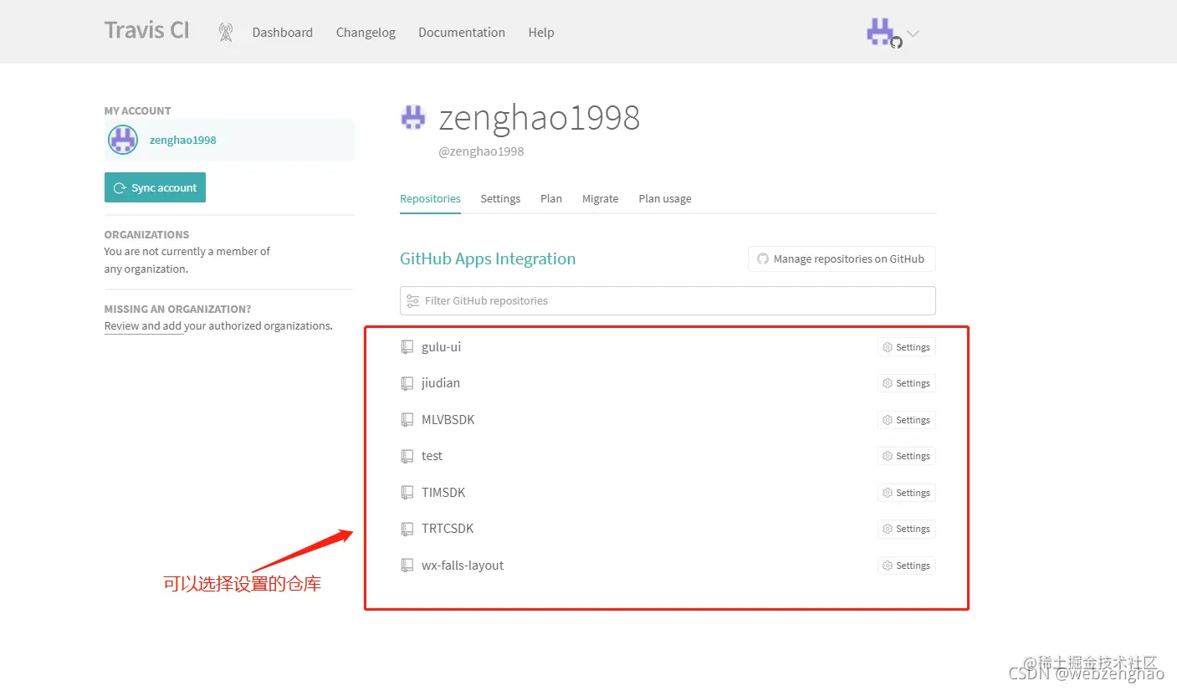Open the TIMSDK repository name
The width and height of the screenshot is (1177, 691).
tap(443, 493)
